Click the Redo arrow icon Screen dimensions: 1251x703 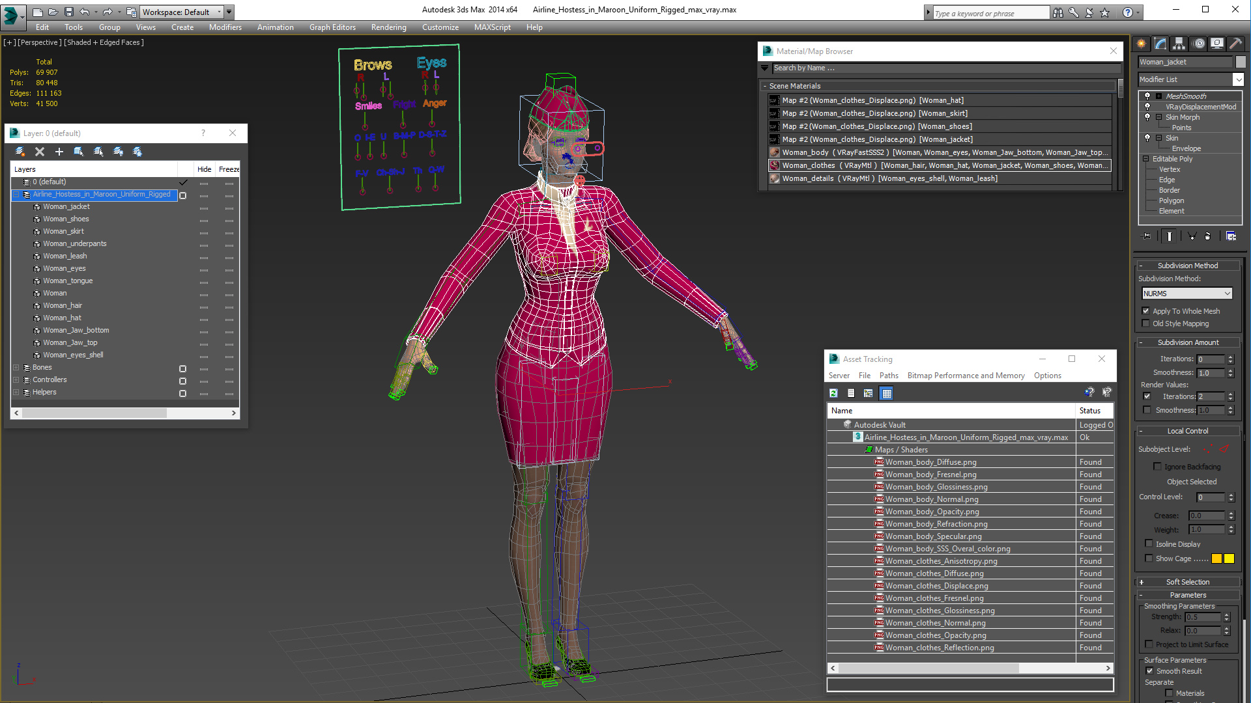pyautogui.click(x=108, y=12)
